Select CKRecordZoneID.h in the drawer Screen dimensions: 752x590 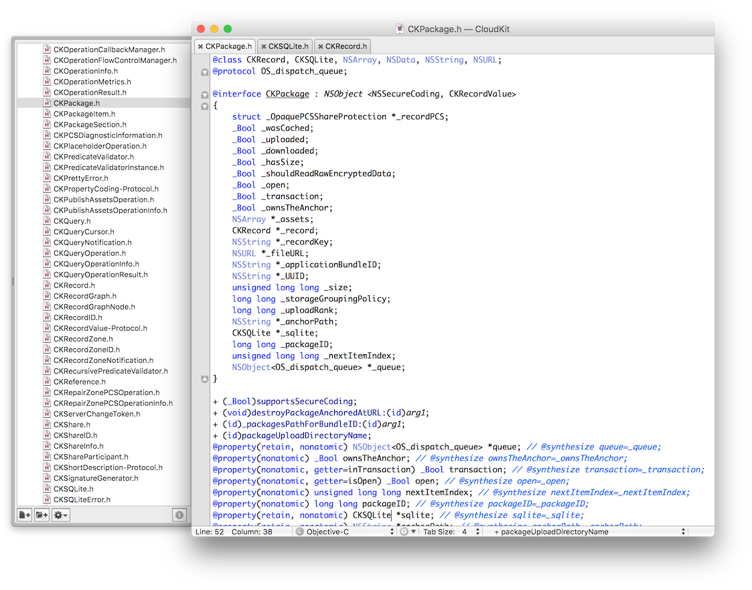point(87,349)
